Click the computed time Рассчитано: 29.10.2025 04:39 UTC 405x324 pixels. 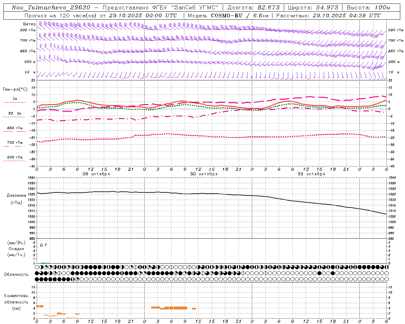tap(328, 16)
